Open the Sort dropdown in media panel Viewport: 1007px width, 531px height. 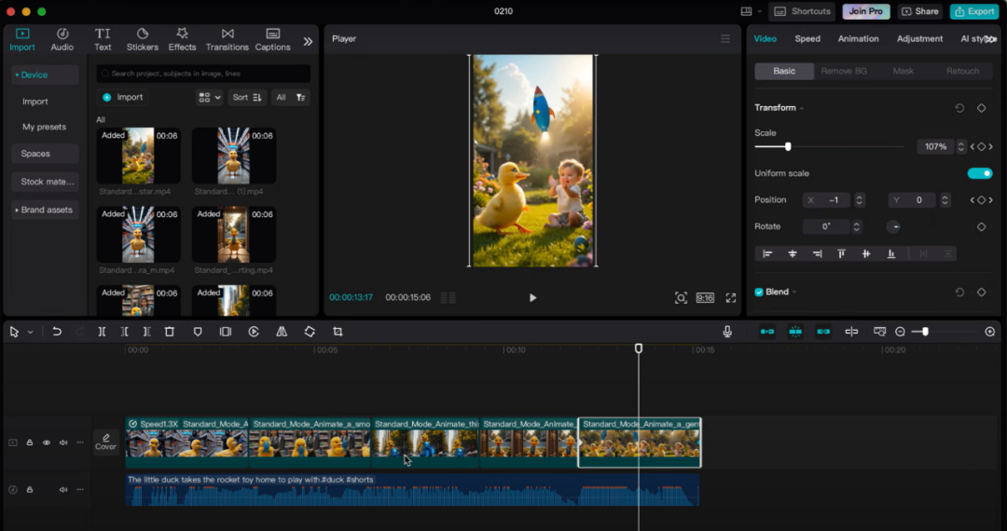(x=247, y=97)
